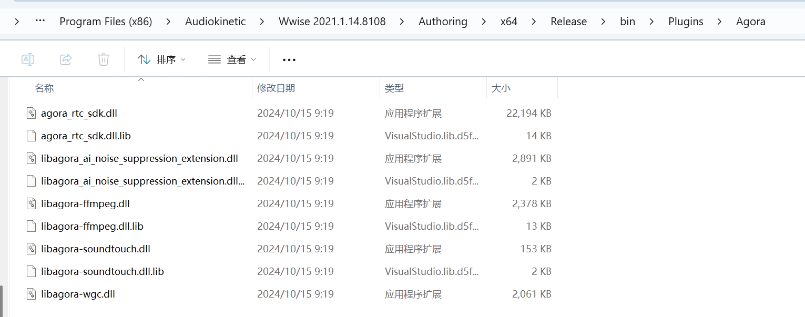The height and width of the screenshot is (317, 805).
Task: Expand the chevron after Plugins in breadcrumb
Action: click(719, 22)
